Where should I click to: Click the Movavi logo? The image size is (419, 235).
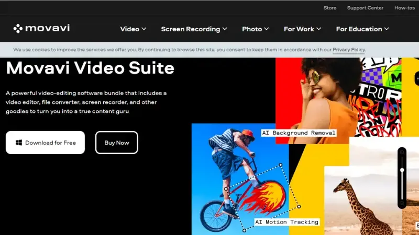point(42,28)
